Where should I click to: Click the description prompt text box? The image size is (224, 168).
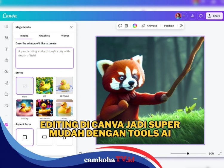(45, 58)
